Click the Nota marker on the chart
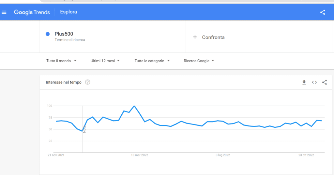Image resolution: width=334 pixels, height=175 pixels. click(84, 129)
